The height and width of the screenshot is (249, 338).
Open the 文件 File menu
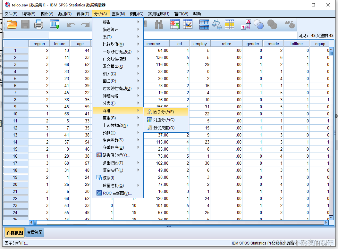(11, 14)
